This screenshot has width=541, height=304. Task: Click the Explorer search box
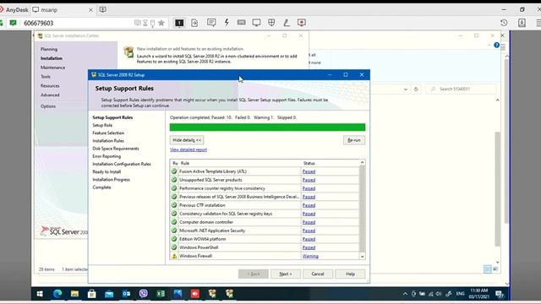(461, 89)
